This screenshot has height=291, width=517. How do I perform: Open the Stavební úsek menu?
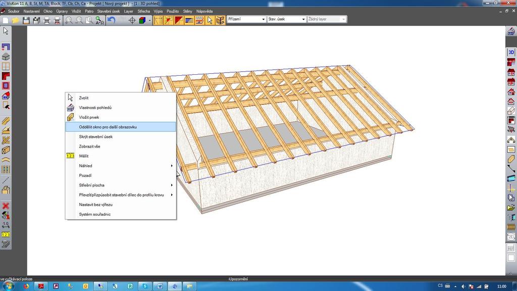coord(109,11)
